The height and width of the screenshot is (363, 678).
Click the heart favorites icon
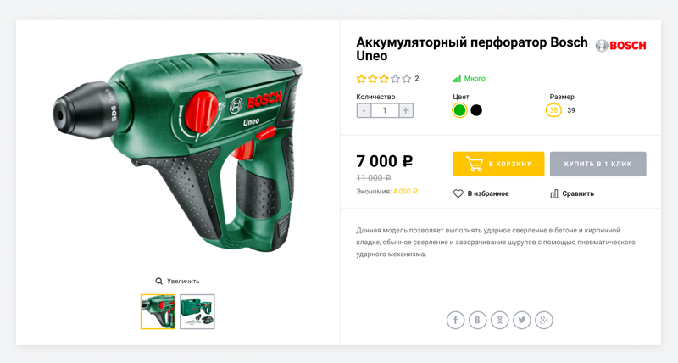click(458, 194)
